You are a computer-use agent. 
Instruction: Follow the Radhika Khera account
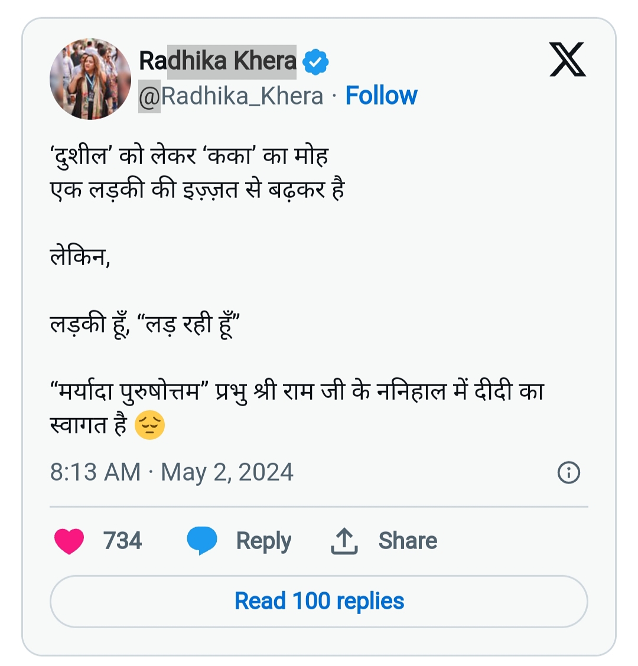381,96
